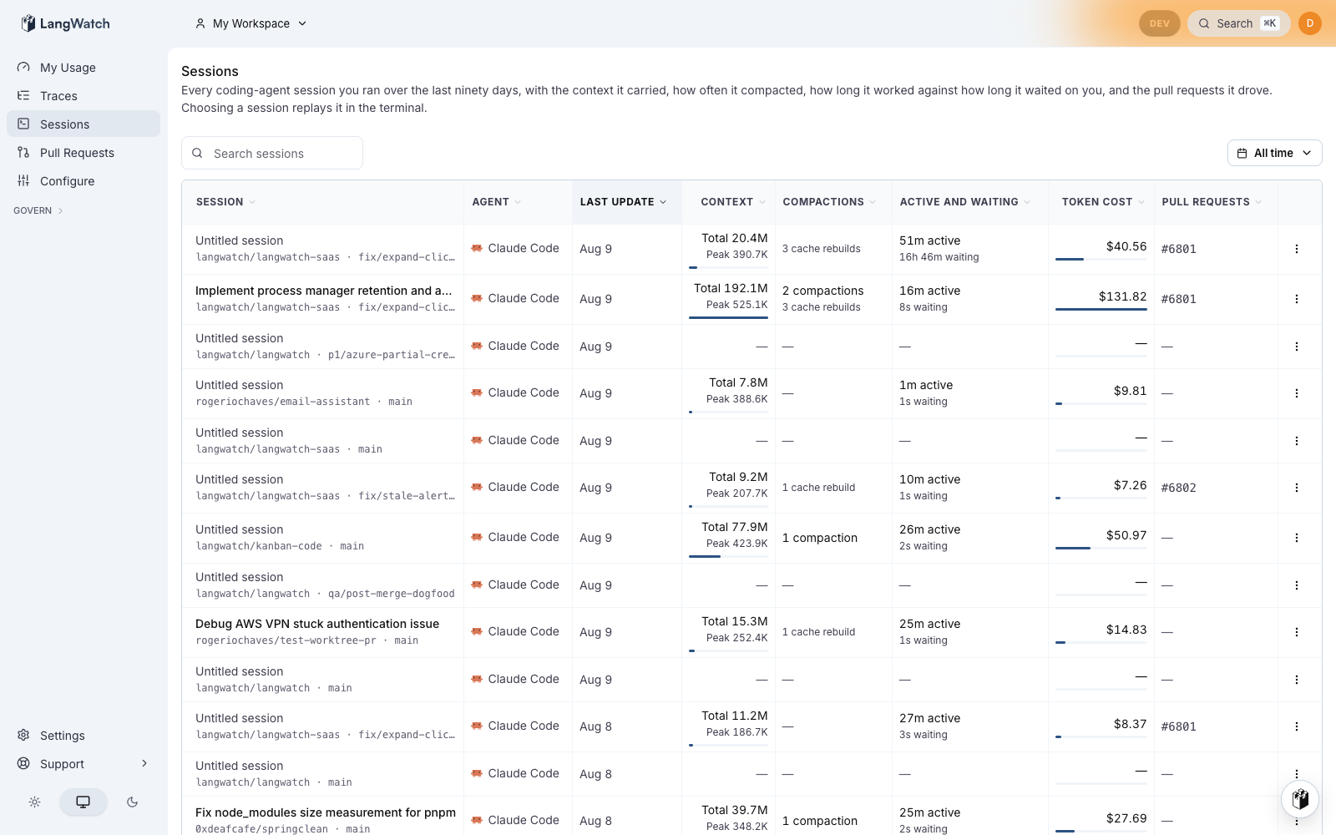Expand the Support submenu
Viewport: 1336px width, 835px height.
[x=83, y=764]
